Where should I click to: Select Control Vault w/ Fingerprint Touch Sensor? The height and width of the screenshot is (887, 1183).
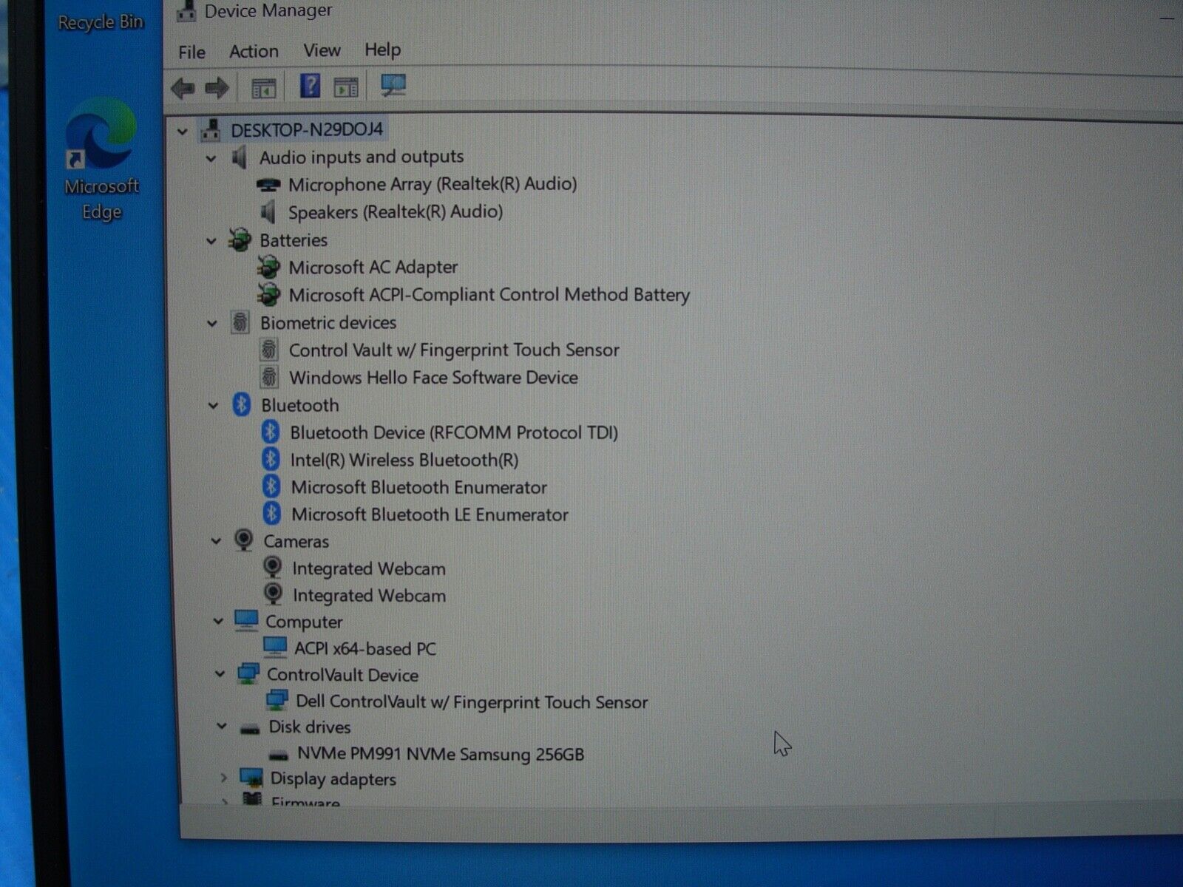[454, 350]
